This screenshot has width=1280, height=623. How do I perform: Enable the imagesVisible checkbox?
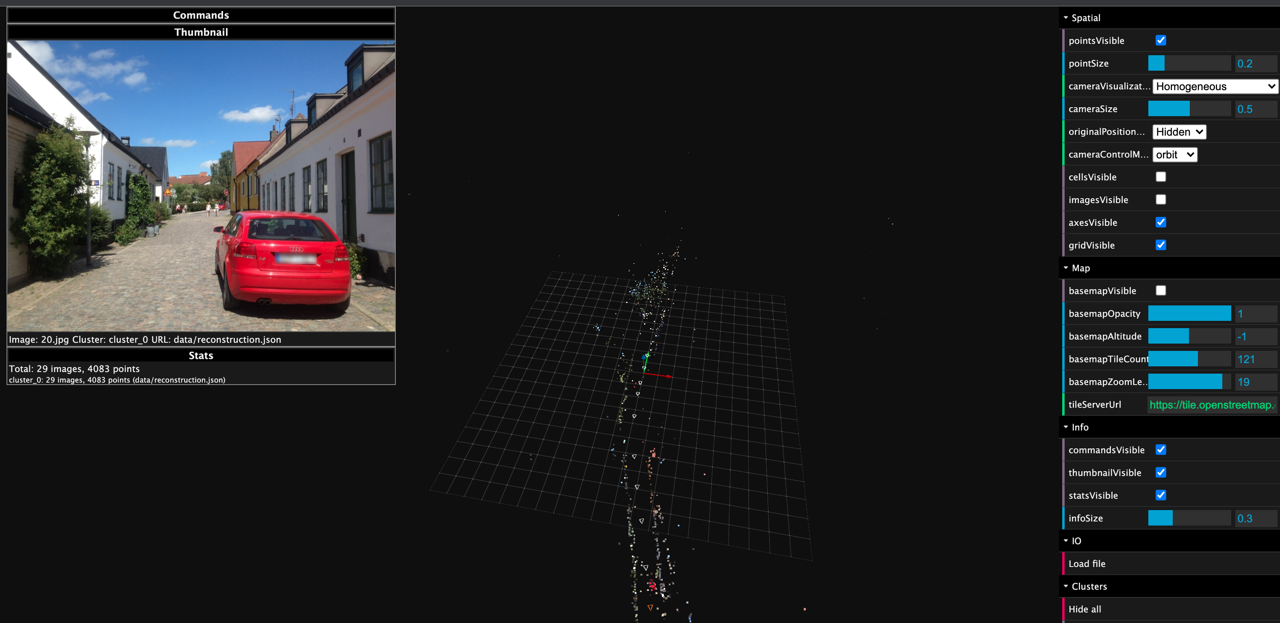pyautogui.click(x=1161, y=199)
